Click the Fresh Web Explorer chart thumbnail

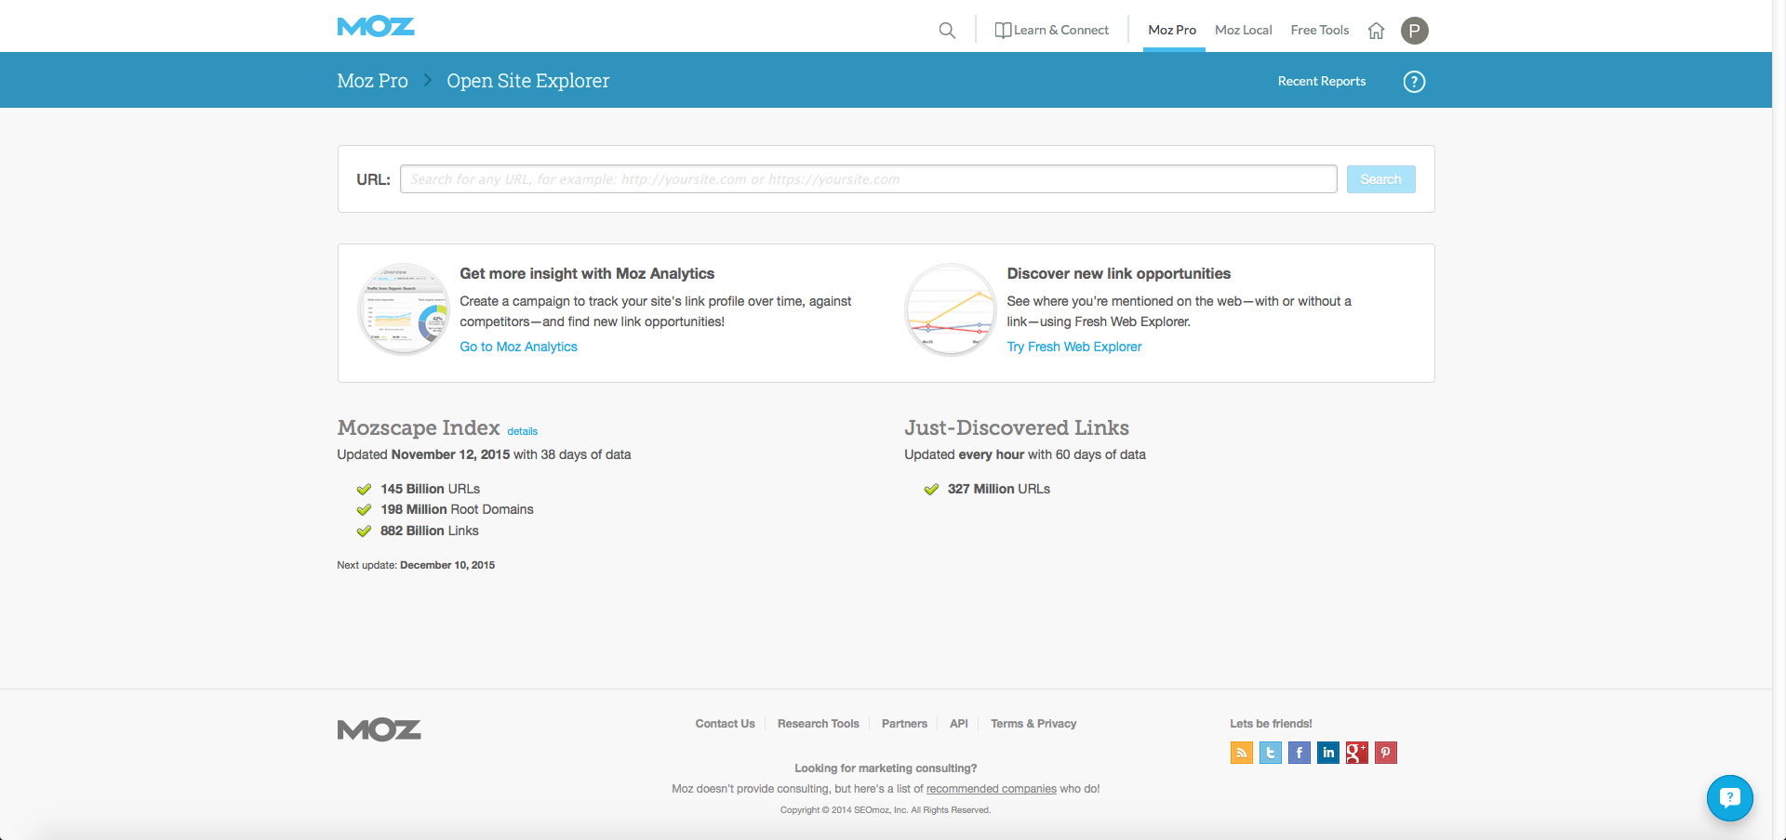951,309
